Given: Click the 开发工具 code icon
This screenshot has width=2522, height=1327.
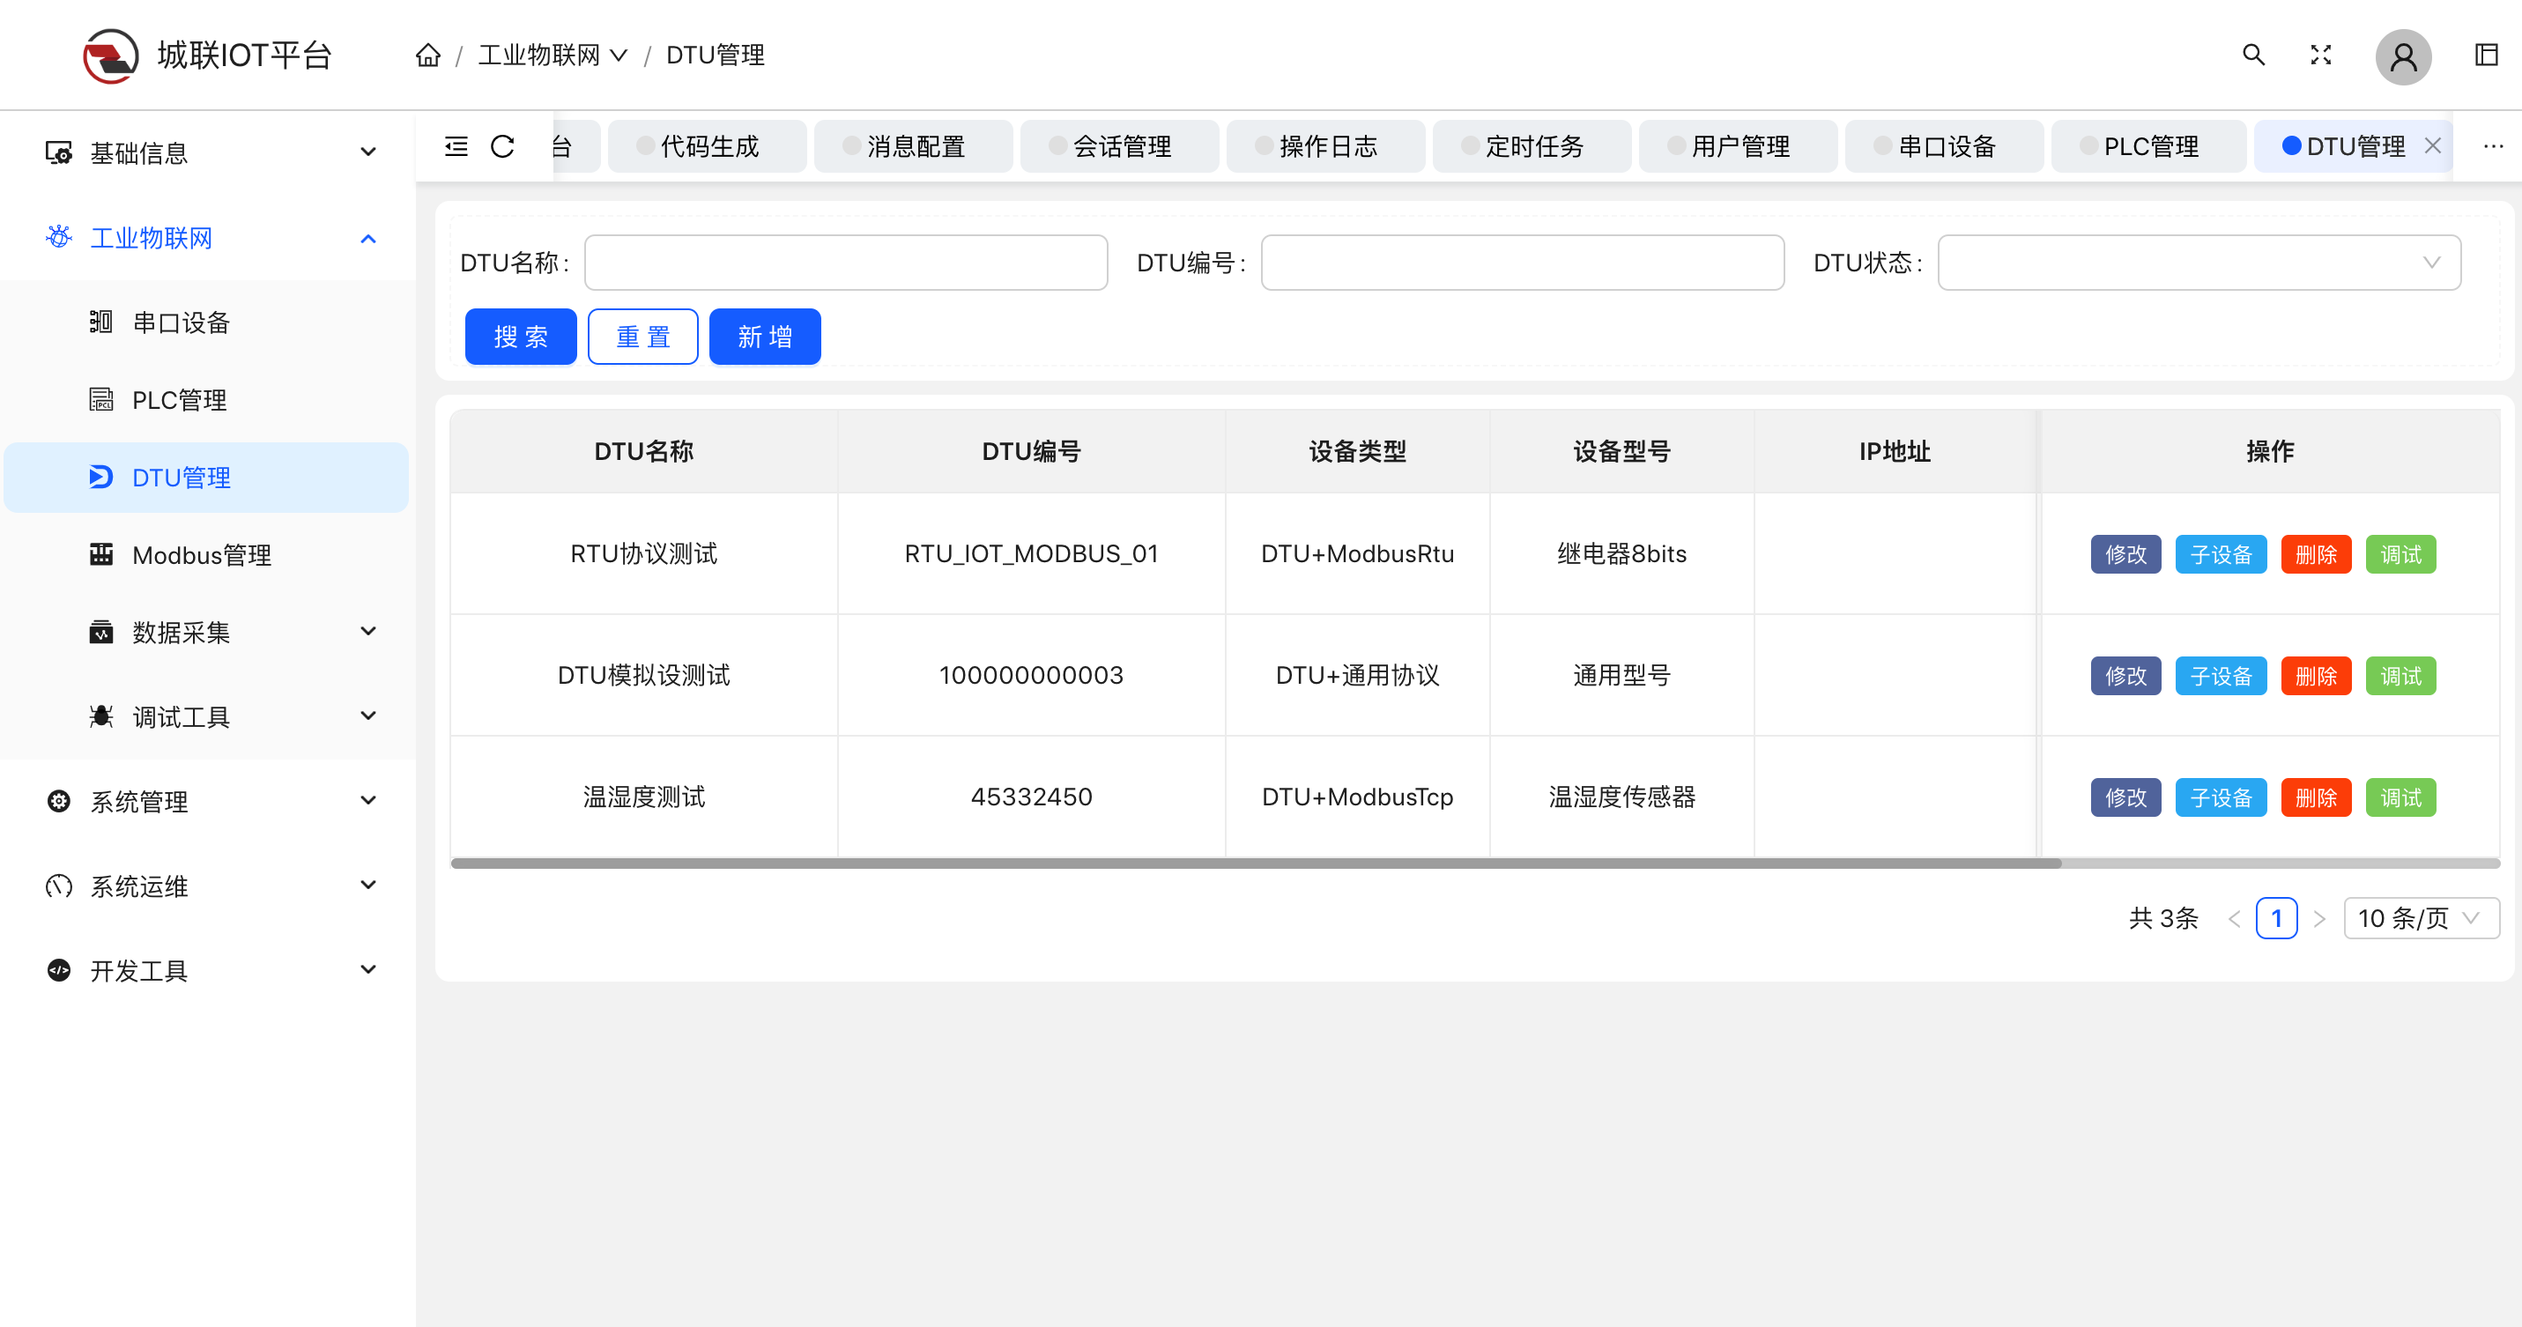Looking at the screenshot, I should 59,971.
